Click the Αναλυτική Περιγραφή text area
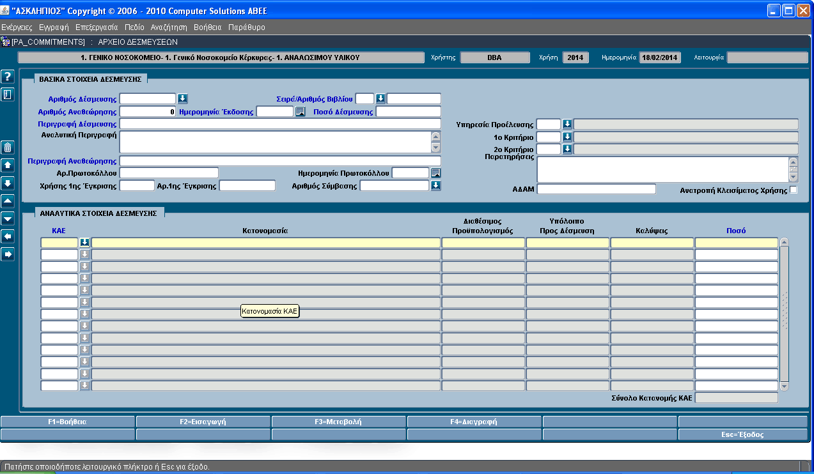The image size is (814, 474). point(276,142)
